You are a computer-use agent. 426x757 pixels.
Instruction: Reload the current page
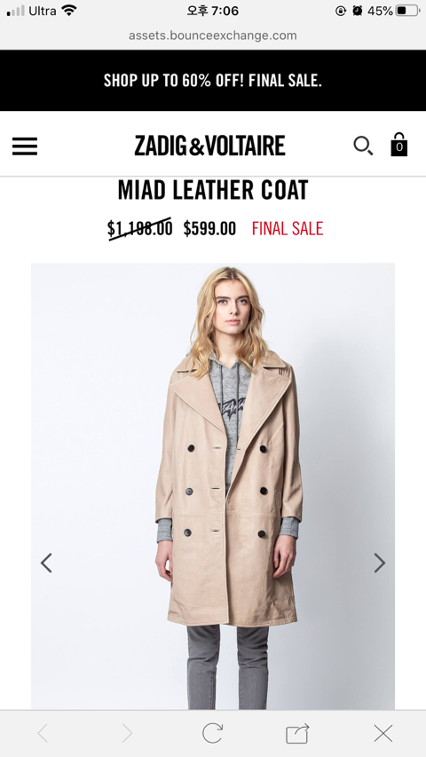click(x=212, y=733)
